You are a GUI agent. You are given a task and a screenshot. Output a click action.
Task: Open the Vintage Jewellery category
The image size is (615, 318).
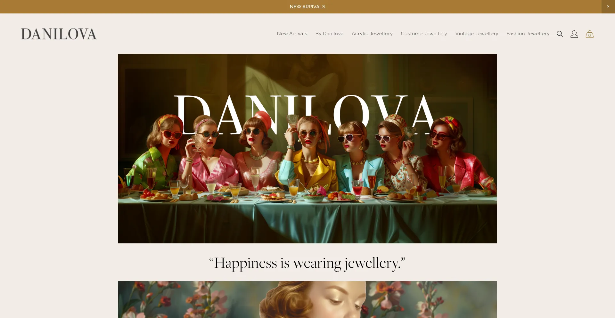tap(477, 34)
